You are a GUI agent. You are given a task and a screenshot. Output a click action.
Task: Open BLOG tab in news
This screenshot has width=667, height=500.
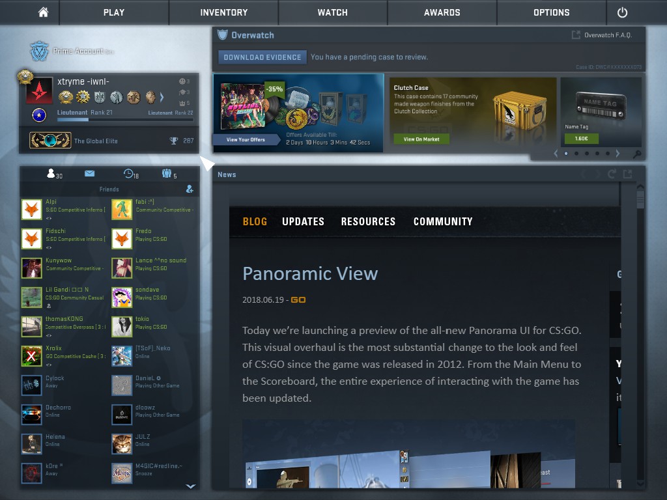click(x=255, y=221)
